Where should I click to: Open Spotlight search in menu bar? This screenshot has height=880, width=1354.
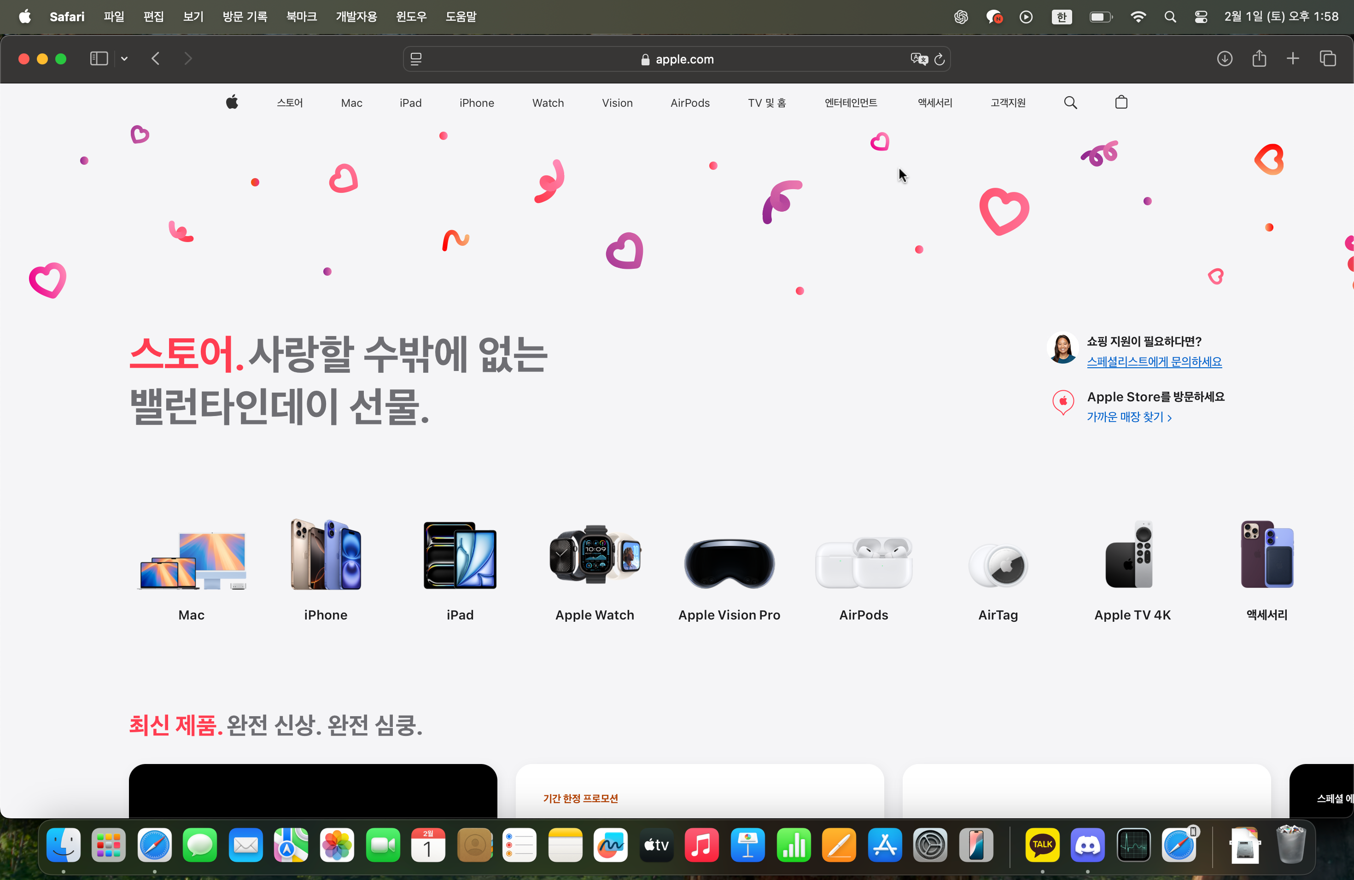1170,17
